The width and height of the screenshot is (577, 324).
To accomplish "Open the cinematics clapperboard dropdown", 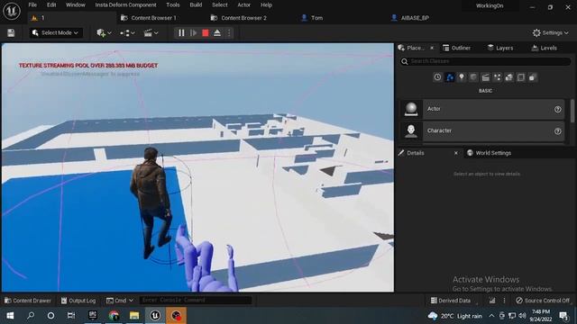I will 151,33.
